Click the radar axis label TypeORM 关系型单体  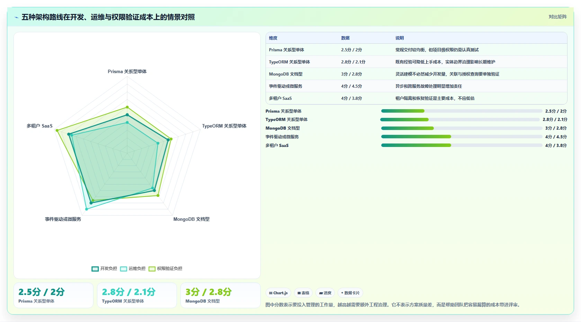click(224, 126)
